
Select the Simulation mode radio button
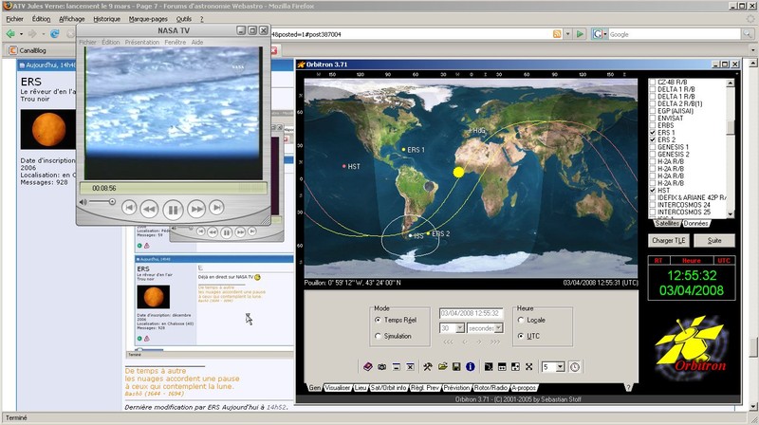(x=378, y=336)
